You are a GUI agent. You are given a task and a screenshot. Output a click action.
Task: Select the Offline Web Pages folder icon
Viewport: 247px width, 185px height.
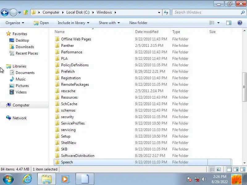pyautogui.click(x=57, y=39)
